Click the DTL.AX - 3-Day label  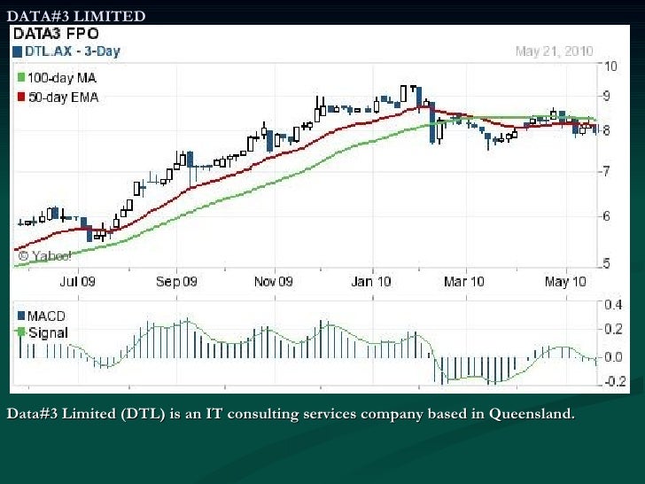point(73,51)
